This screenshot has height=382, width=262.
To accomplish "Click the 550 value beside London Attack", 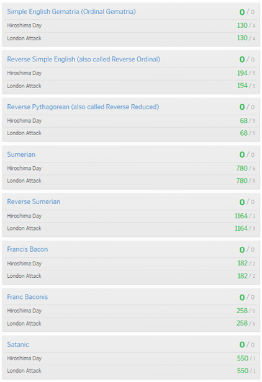I will coord(243,371).
